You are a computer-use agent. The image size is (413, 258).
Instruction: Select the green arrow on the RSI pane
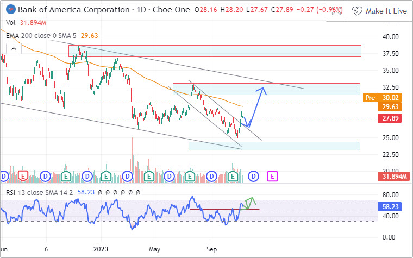pos(251,203)
